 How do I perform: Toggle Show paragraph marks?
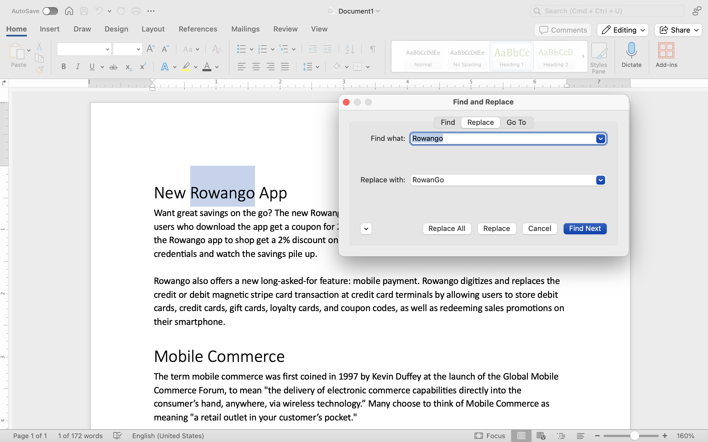pos(373,49)
